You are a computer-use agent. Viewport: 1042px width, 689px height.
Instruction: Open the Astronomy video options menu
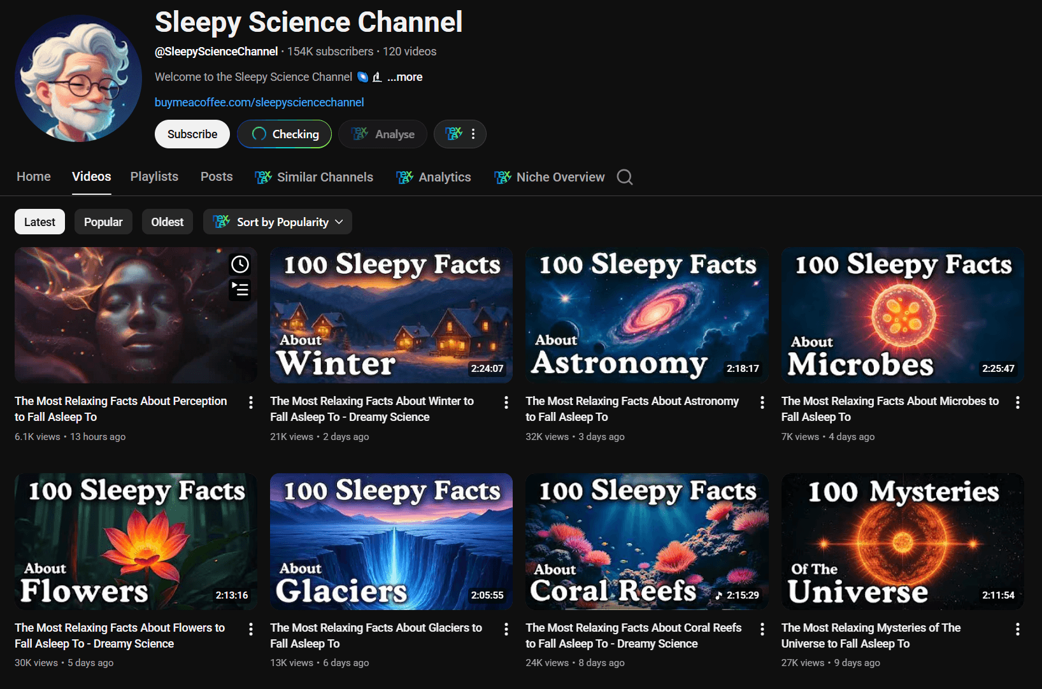[762, 402]
